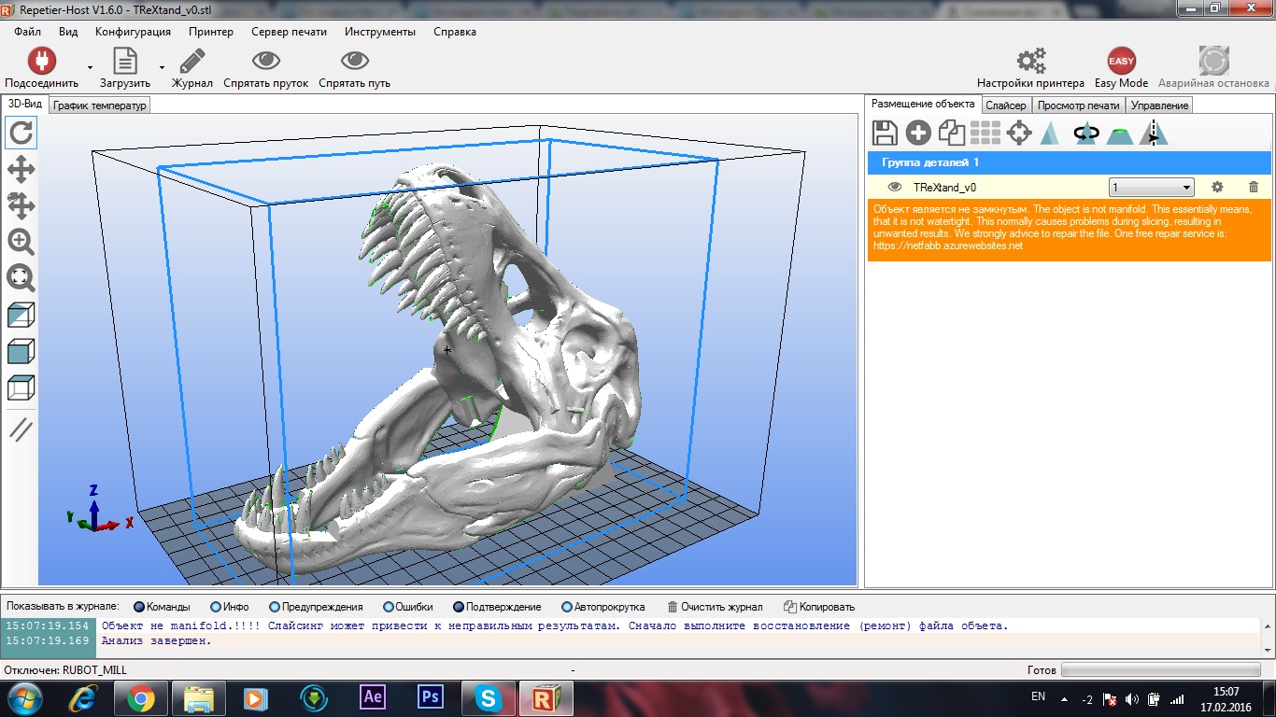1276x717 pixels.
Task: Expand the arrow next to Подсоединить
Action: 90,67
